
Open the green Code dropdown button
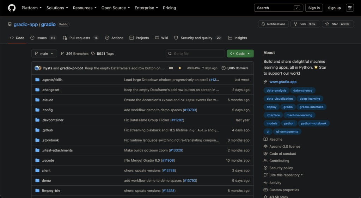point(240,54)
